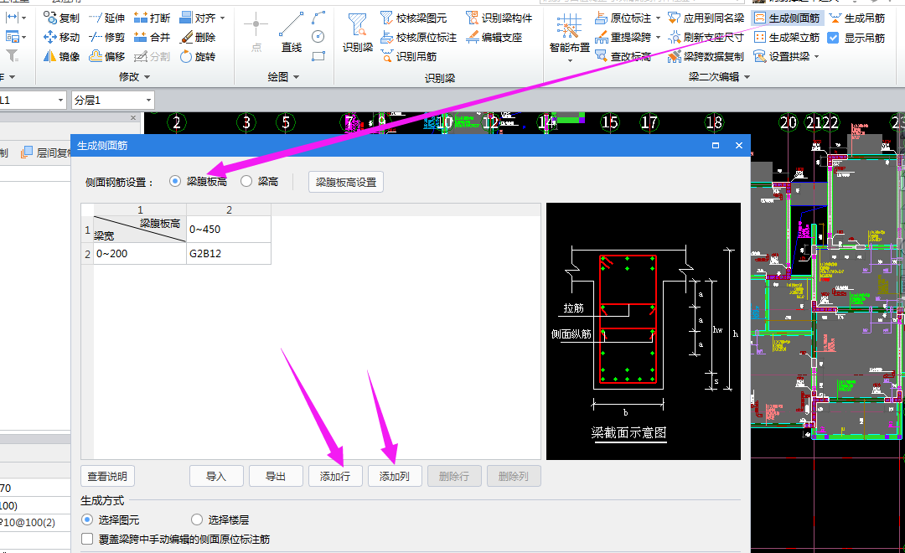Select the 梁腹板高 radio option

click(175, 181)
